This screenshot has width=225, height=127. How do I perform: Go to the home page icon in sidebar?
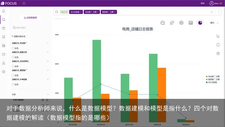click(4, 11)
